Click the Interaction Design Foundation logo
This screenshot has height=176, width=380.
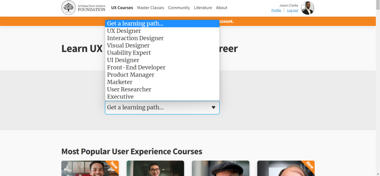coord(83,8)
